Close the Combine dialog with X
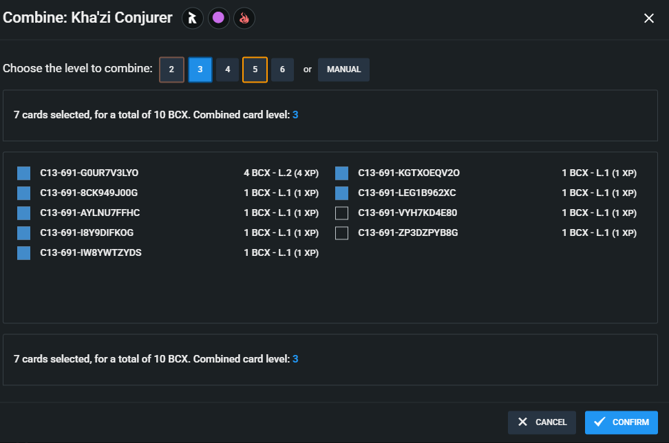The width and height of the screenshot is (669, 443). [x=648, y=19]
